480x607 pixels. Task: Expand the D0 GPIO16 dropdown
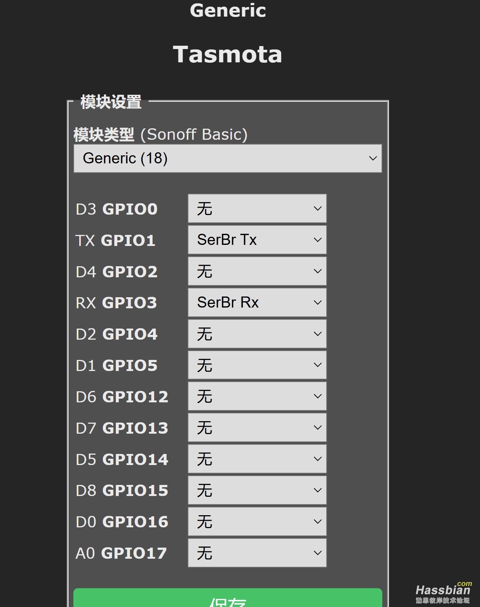257,522
